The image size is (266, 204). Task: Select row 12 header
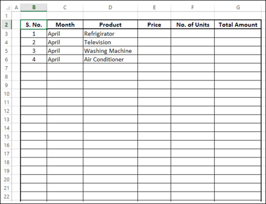click(6, 111)
